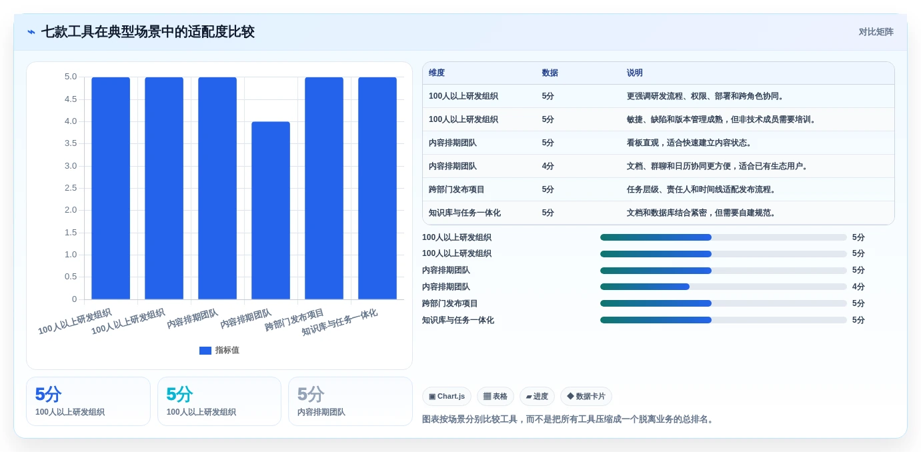
Task: Click the 5.0 y-axis tick label
Action: click(x=71, y=77)
